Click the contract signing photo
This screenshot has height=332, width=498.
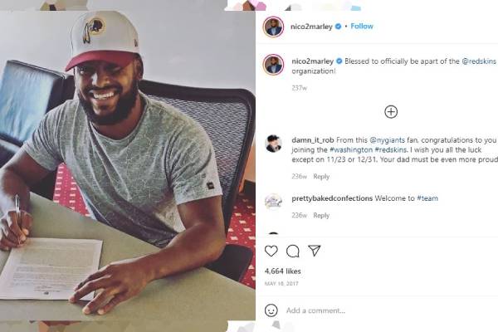point(127,165)
